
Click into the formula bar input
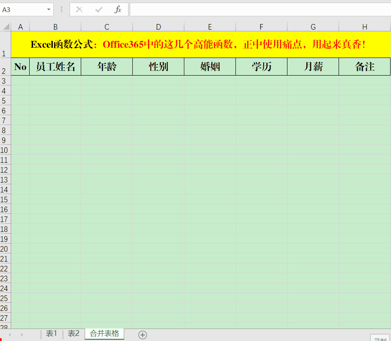(x=260, y=9)
